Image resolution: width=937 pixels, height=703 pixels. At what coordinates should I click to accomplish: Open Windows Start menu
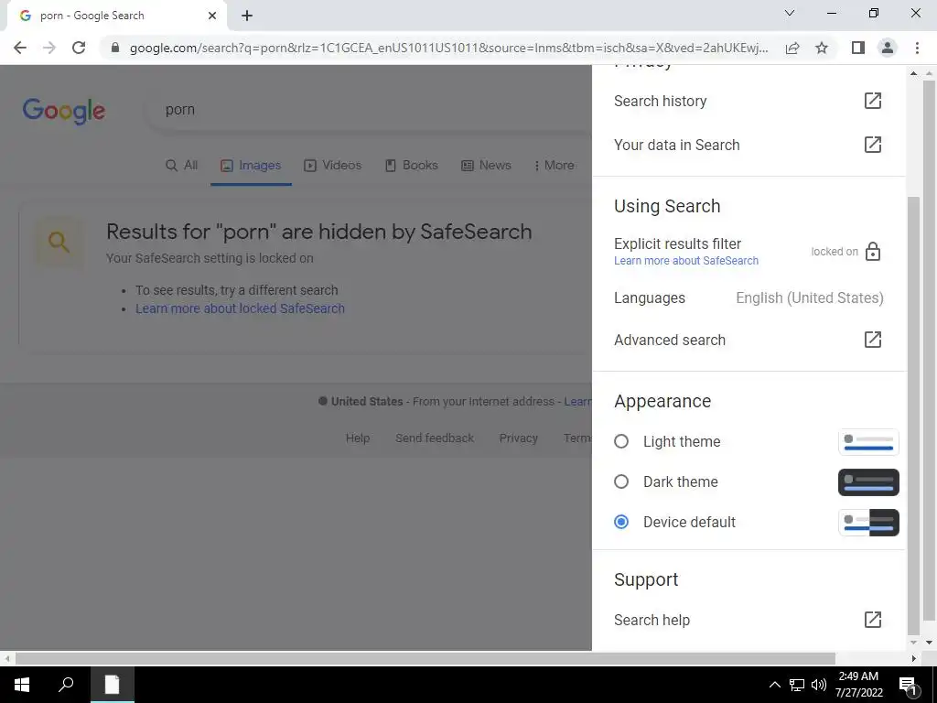[x=22, y=685]
